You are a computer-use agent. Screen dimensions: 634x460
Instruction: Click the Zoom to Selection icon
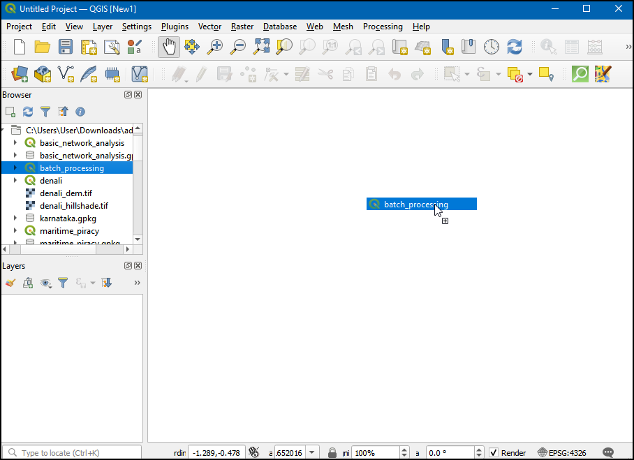284,47
